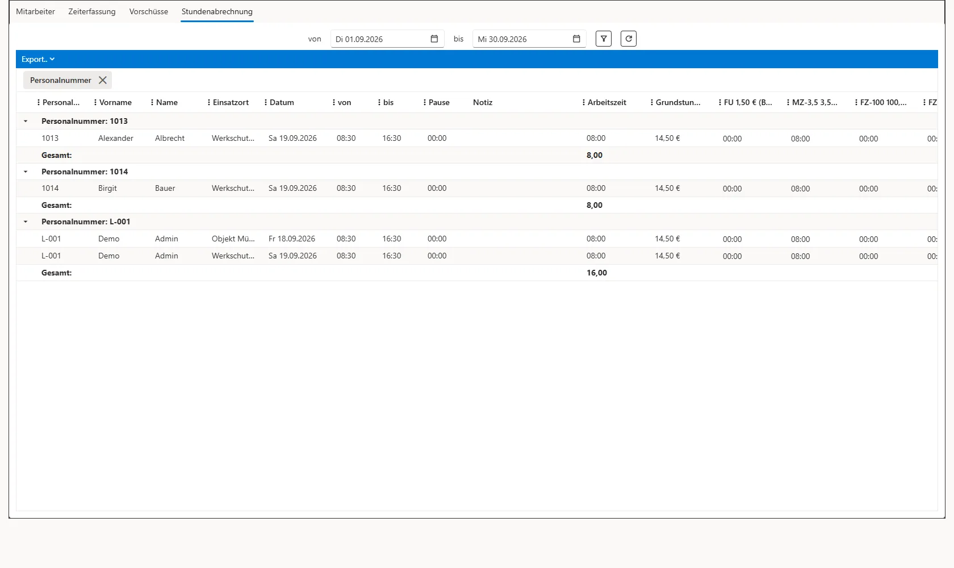Select the 'Bauer' surname cell

(165, 188)
